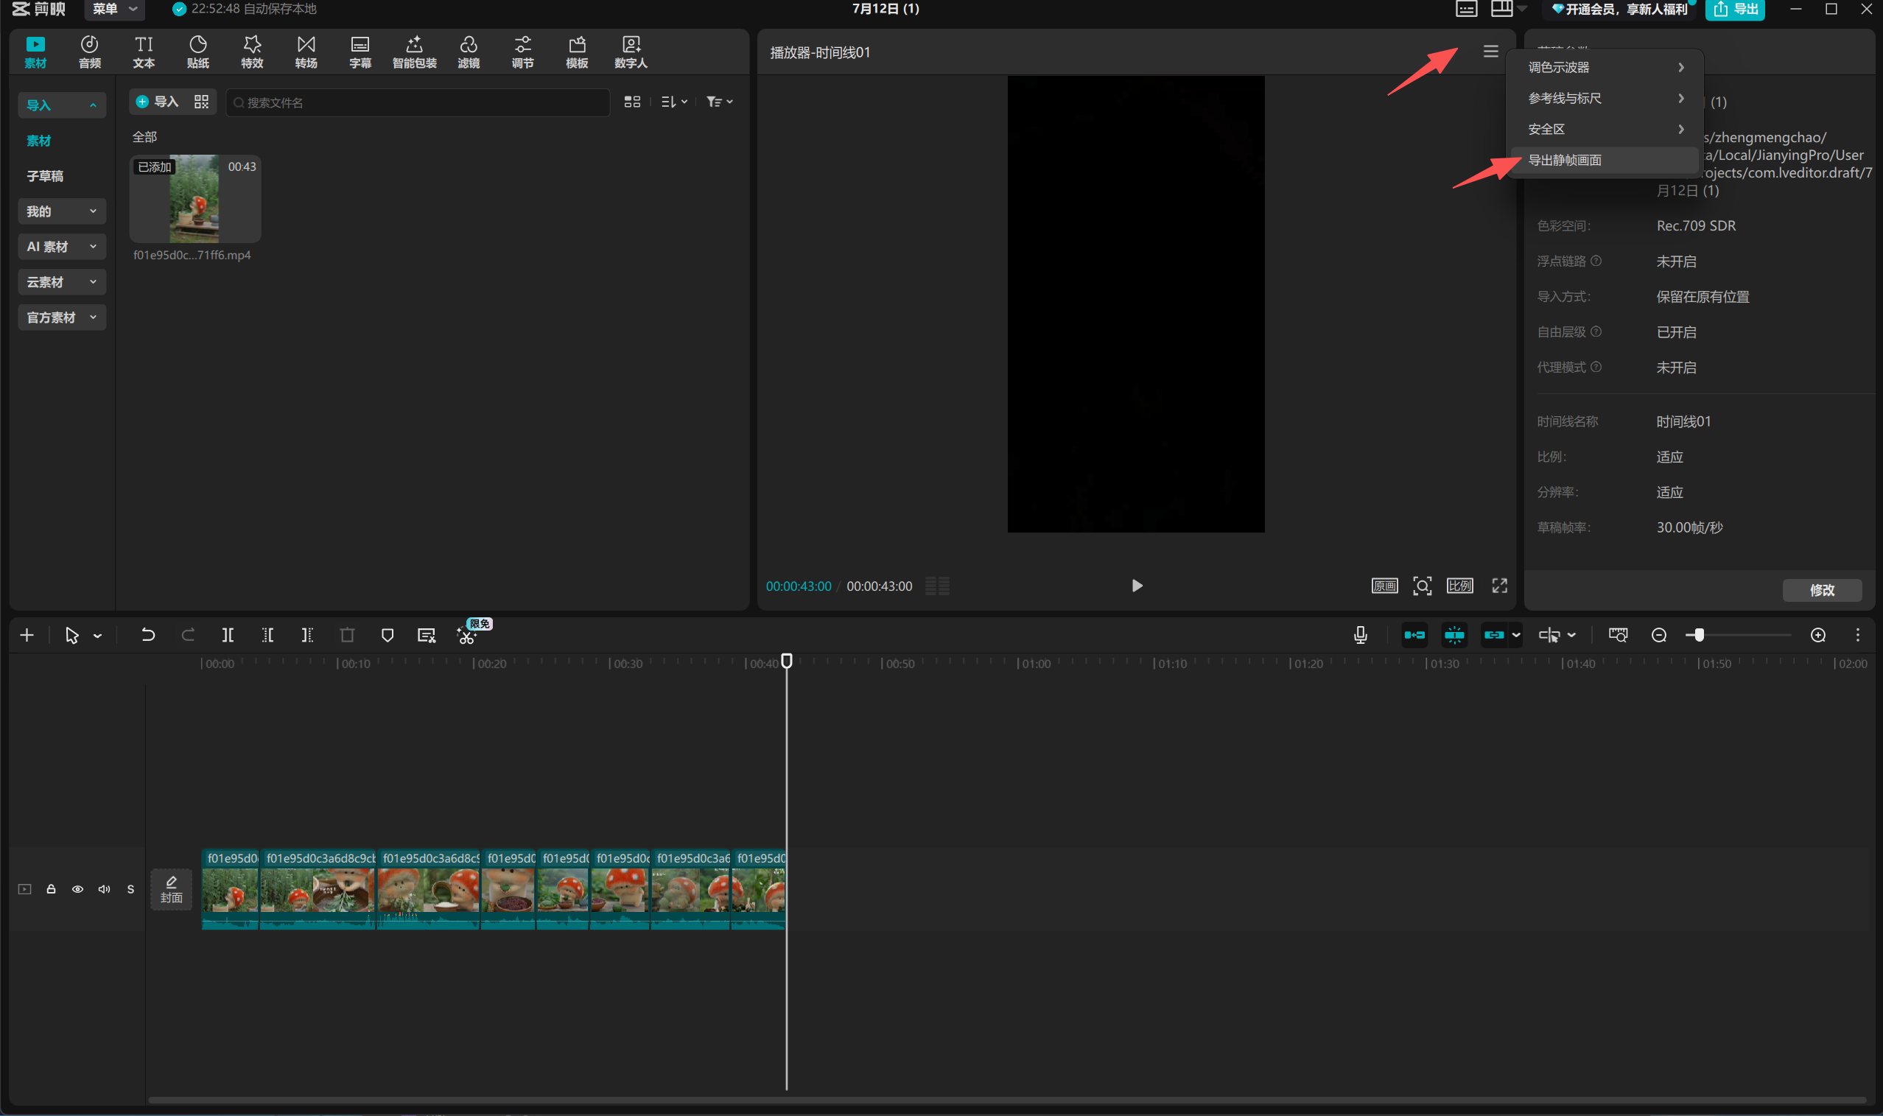Screen dimensions: 1883x1116
Task: Expand the 我的 sidebar section
Action: pyautogui.click(x=62, y=211)
